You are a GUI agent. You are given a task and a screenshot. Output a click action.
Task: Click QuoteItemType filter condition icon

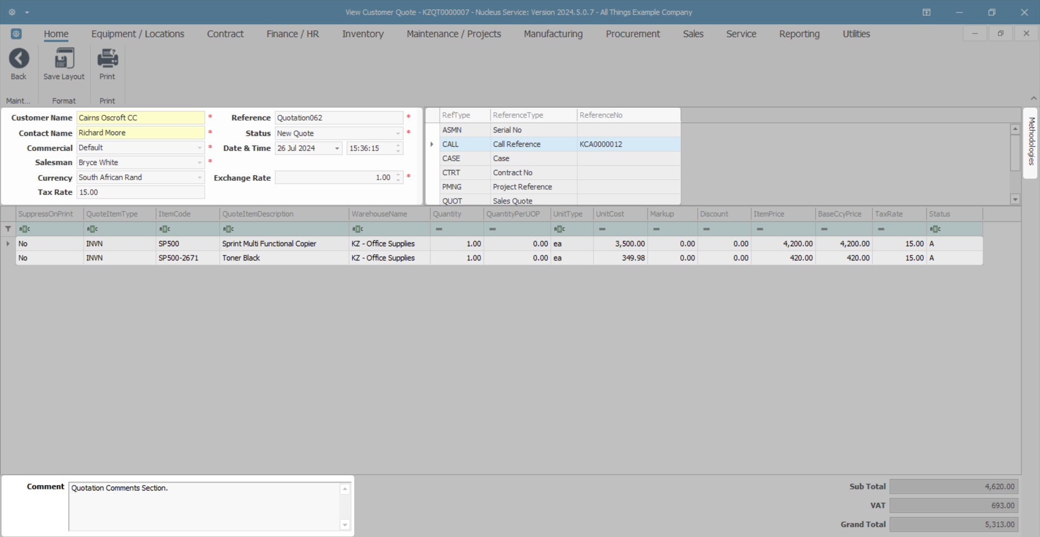[92, 229]
